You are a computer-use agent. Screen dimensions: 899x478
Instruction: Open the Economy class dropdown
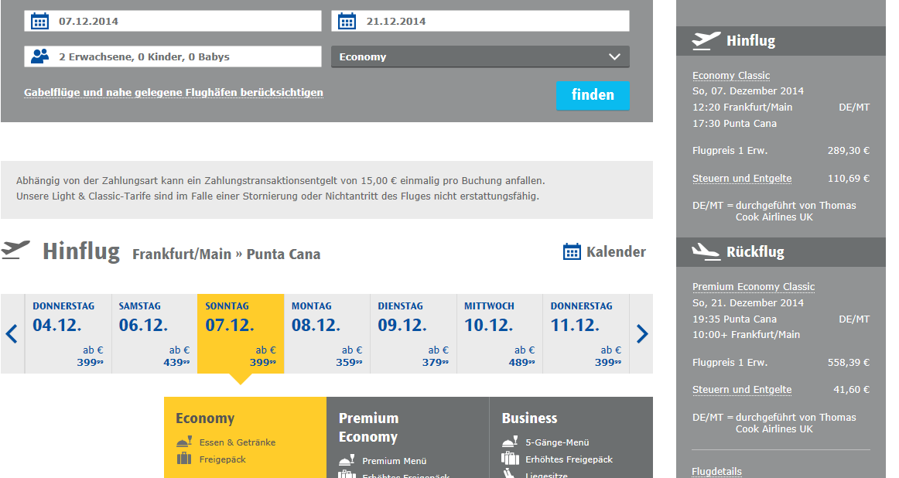[480, 56]
